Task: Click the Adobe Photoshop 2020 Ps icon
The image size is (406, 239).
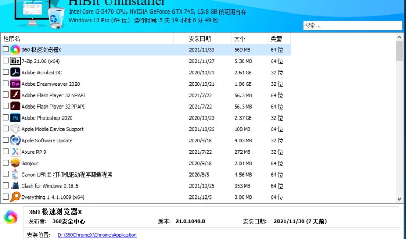Action: tap(15, 118)
